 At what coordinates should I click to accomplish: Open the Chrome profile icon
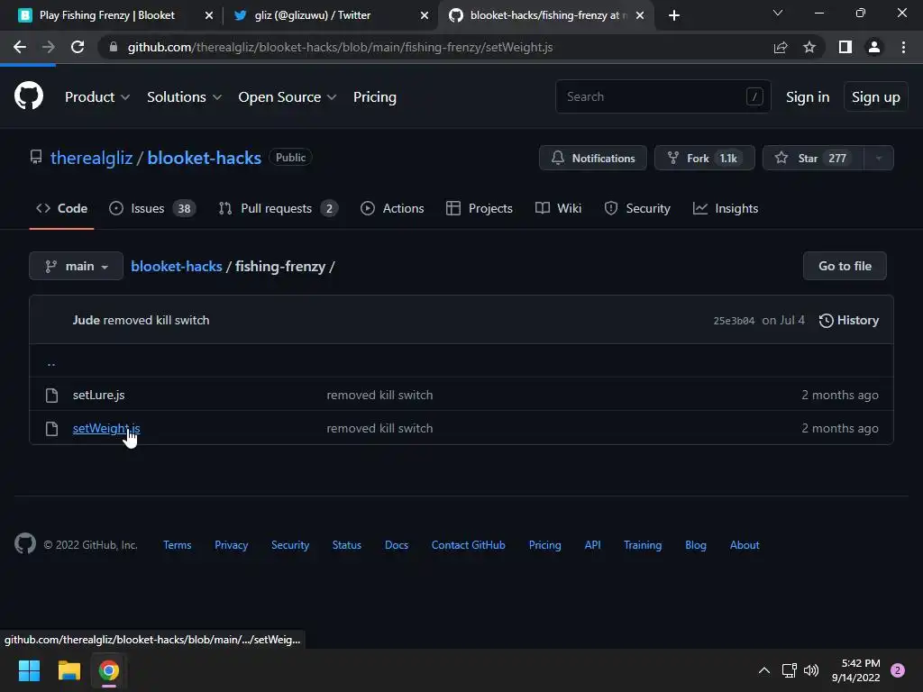(874, 47)
